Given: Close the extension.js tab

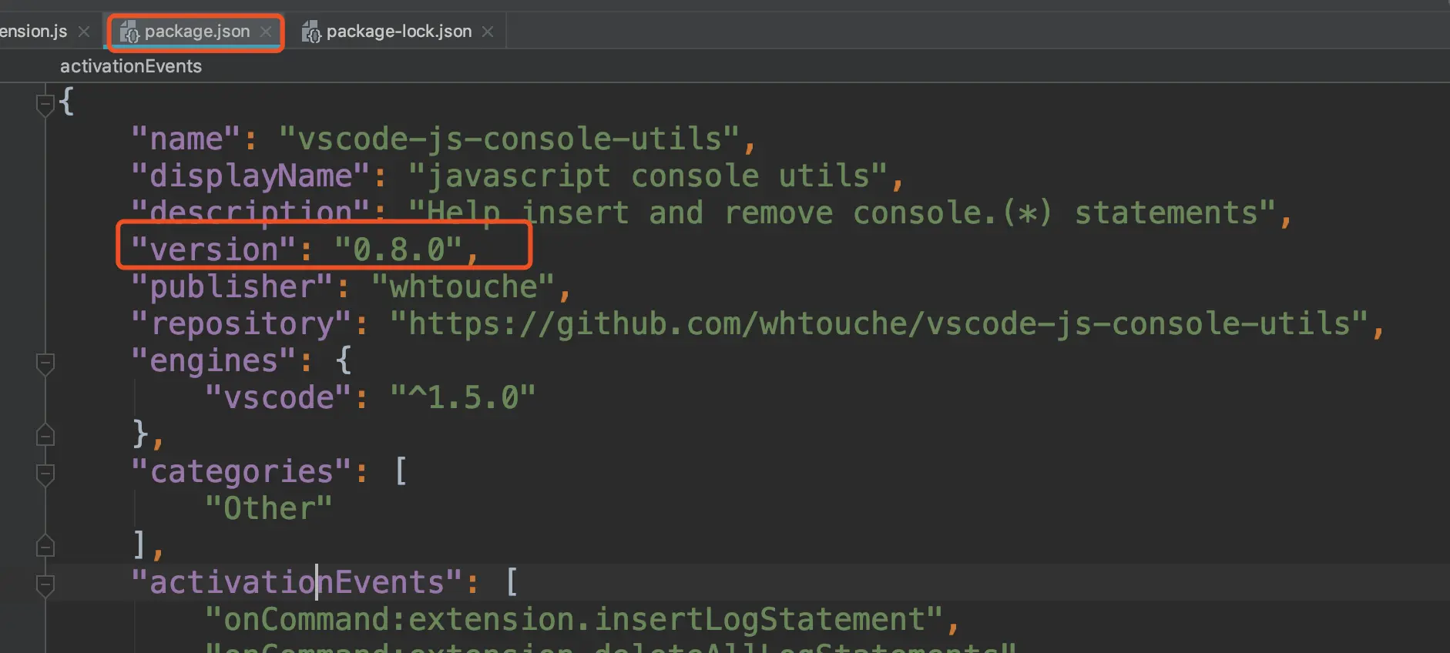Looking at the screenshot, I should click(84, 32).
